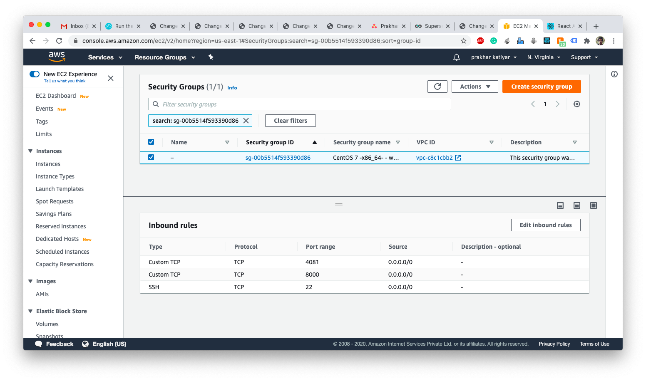Toggle the New EC2 Experience switch
Image resolution: width=646 pixels, height=381 pixels.
35,74
